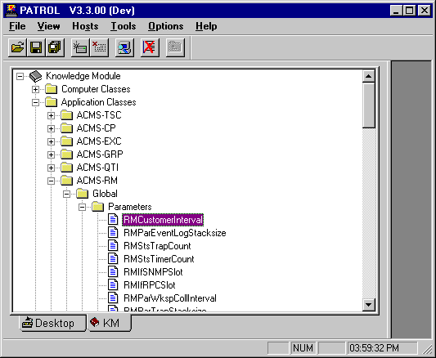Screen dimensions: 436x358
Task: Expand the Computer Classes folder
Action: coord(35,89)
